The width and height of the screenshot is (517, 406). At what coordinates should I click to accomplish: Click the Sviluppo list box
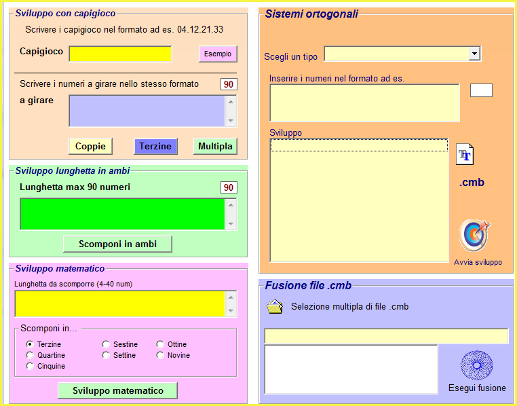pyautogui.click(x=359, y=200)
